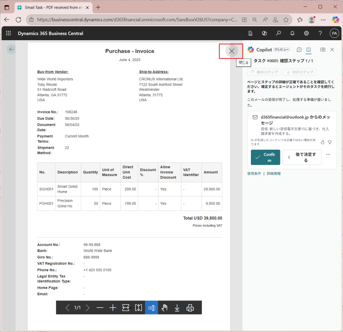Go back using the gray back arrow in the page
The width and height of the screenshot is (343, 332).
click(11, 49)
